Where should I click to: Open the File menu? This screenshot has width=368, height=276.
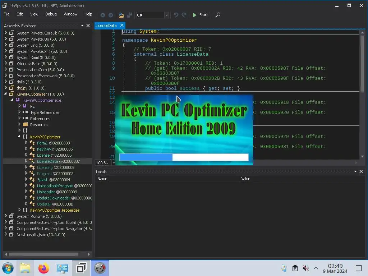point(6,14)
